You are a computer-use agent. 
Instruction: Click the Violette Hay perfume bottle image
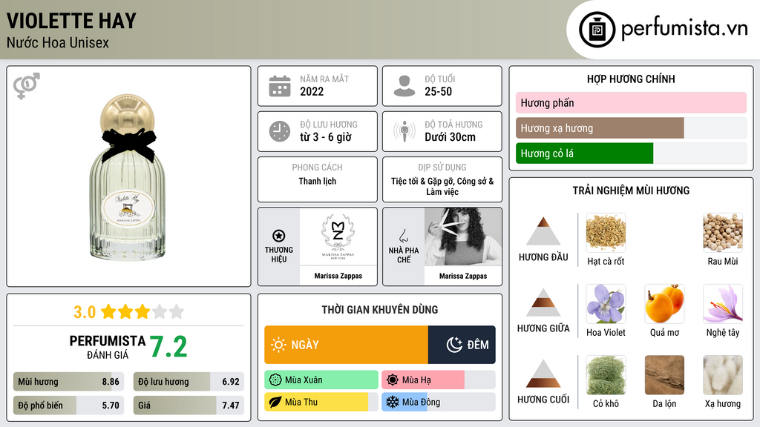[x=128, y=177]
